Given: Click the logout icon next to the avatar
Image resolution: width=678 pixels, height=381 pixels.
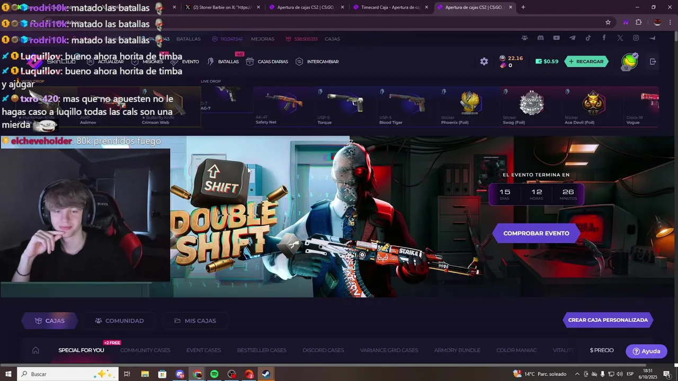Looking at the screenshot, I should tap(653, 61).
